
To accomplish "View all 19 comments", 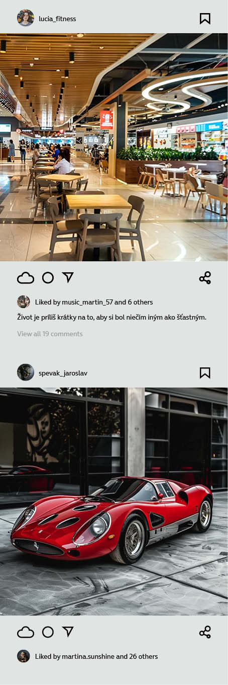I will point(50,334).
